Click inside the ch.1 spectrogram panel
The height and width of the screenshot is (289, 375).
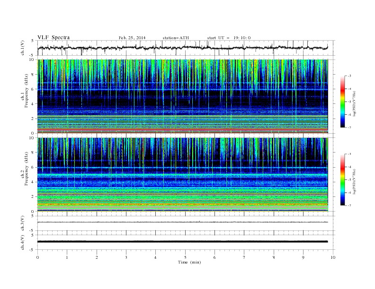coord(182,96)
